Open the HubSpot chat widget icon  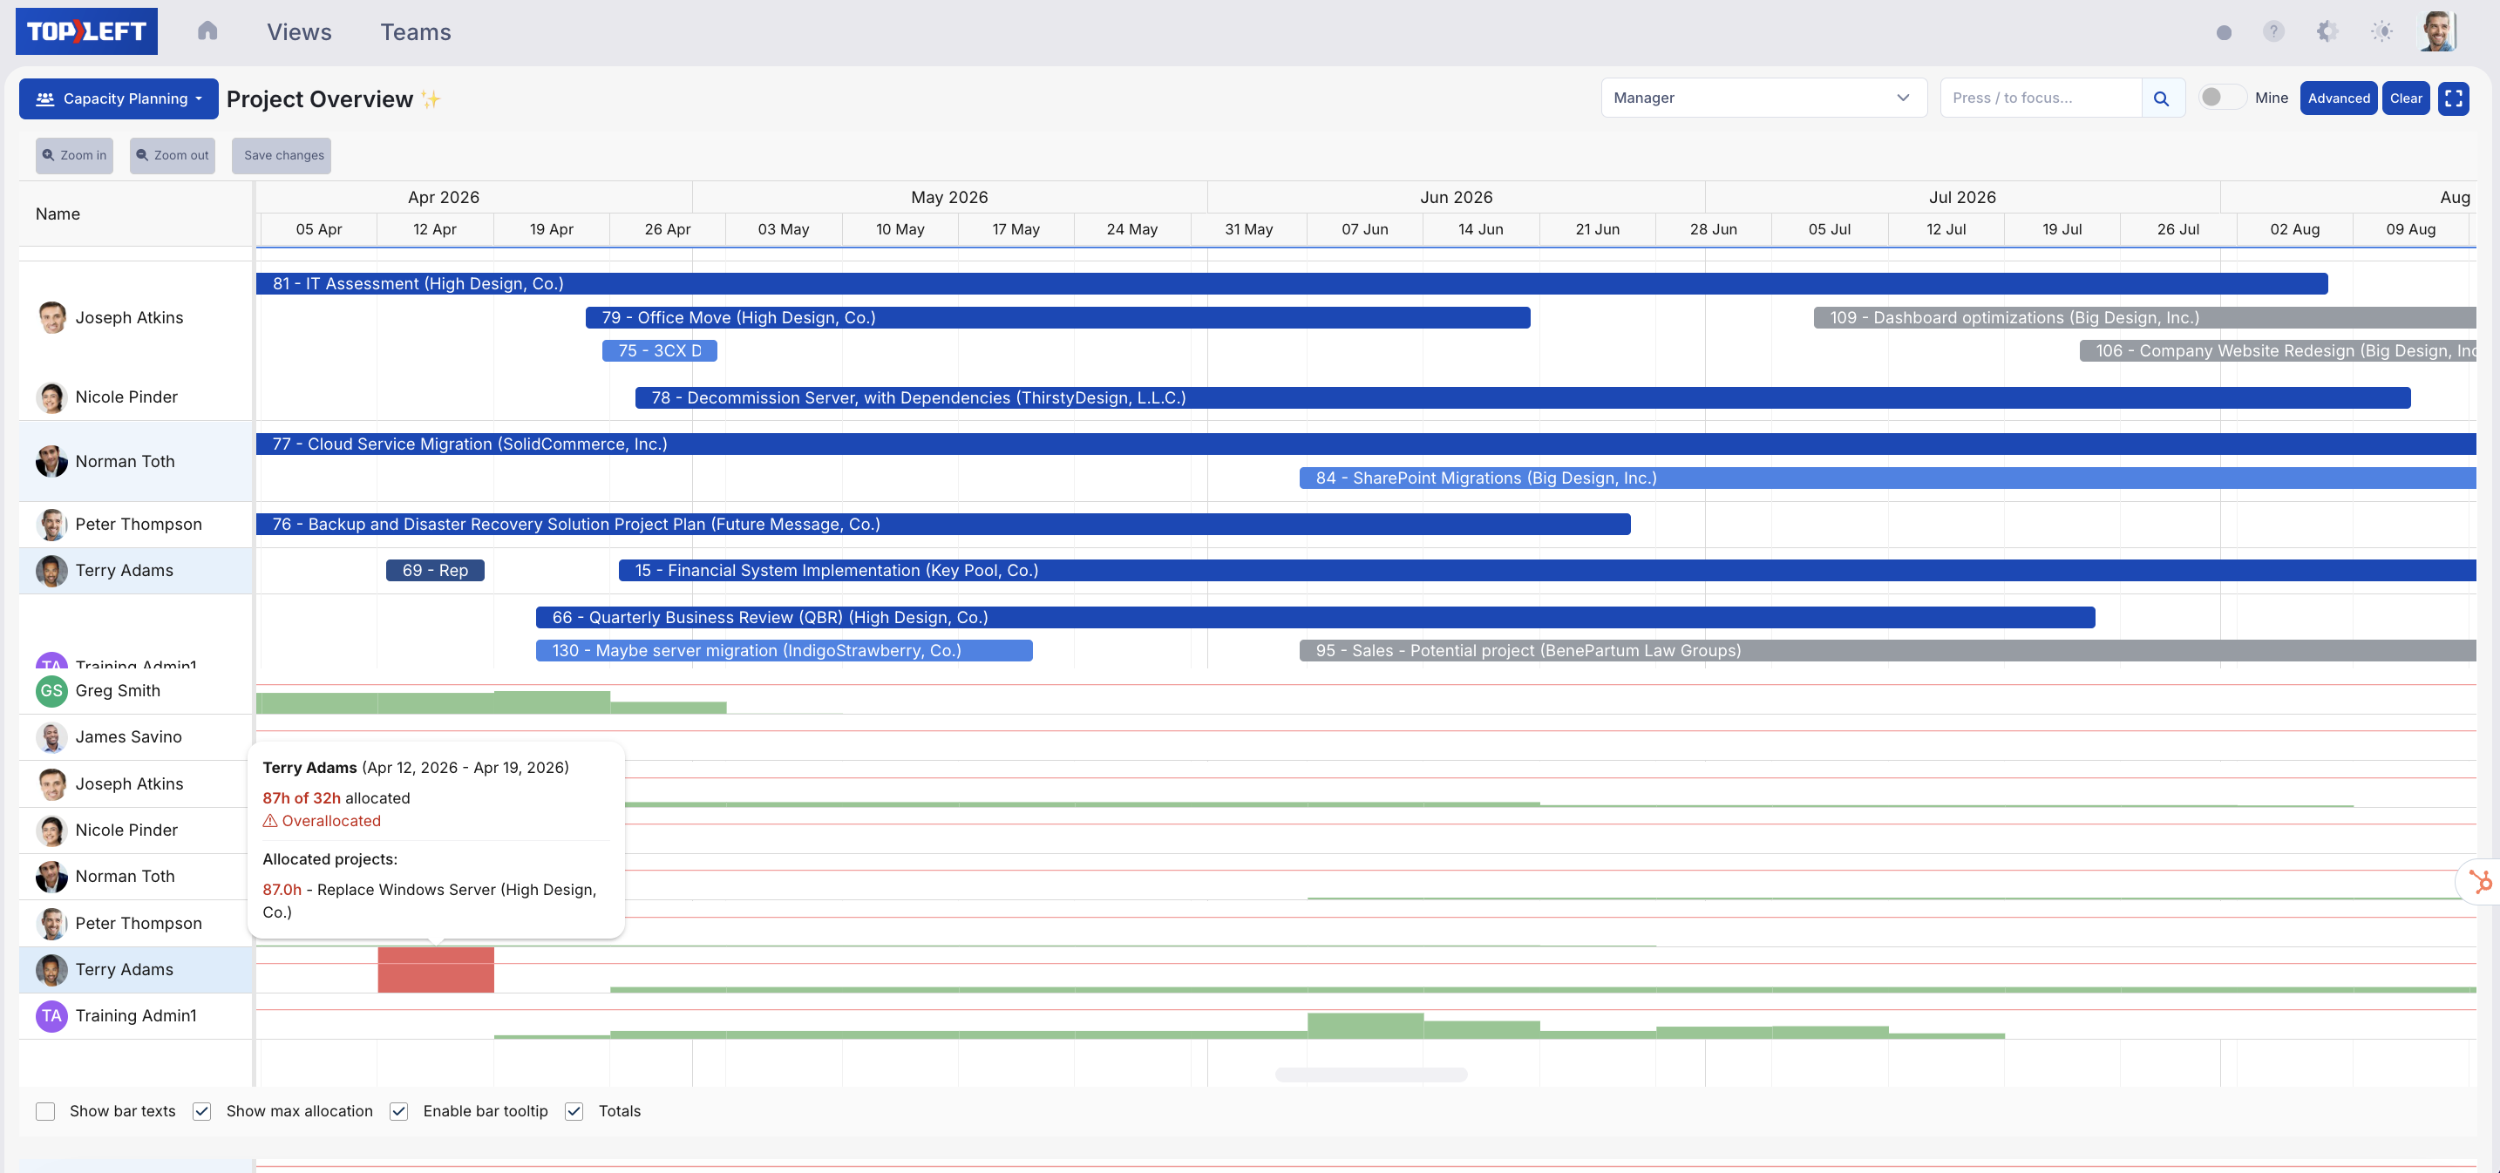(2481, 881)
